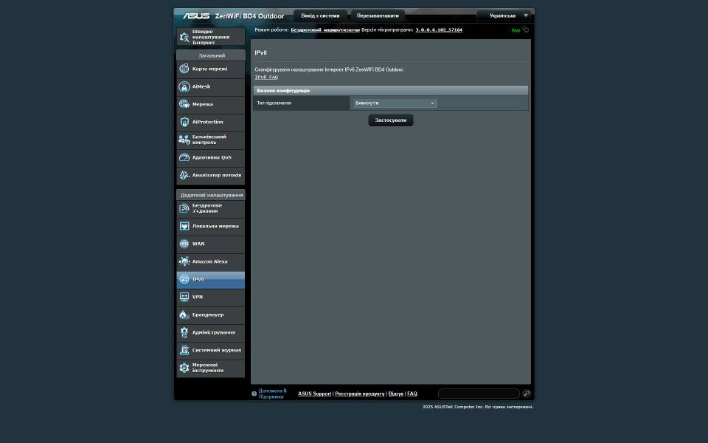Click the WAN globe icon

click(184, 244)
